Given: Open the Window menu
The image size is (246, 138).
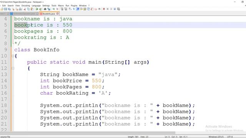Looking at the screenshot, I should 83,6.
